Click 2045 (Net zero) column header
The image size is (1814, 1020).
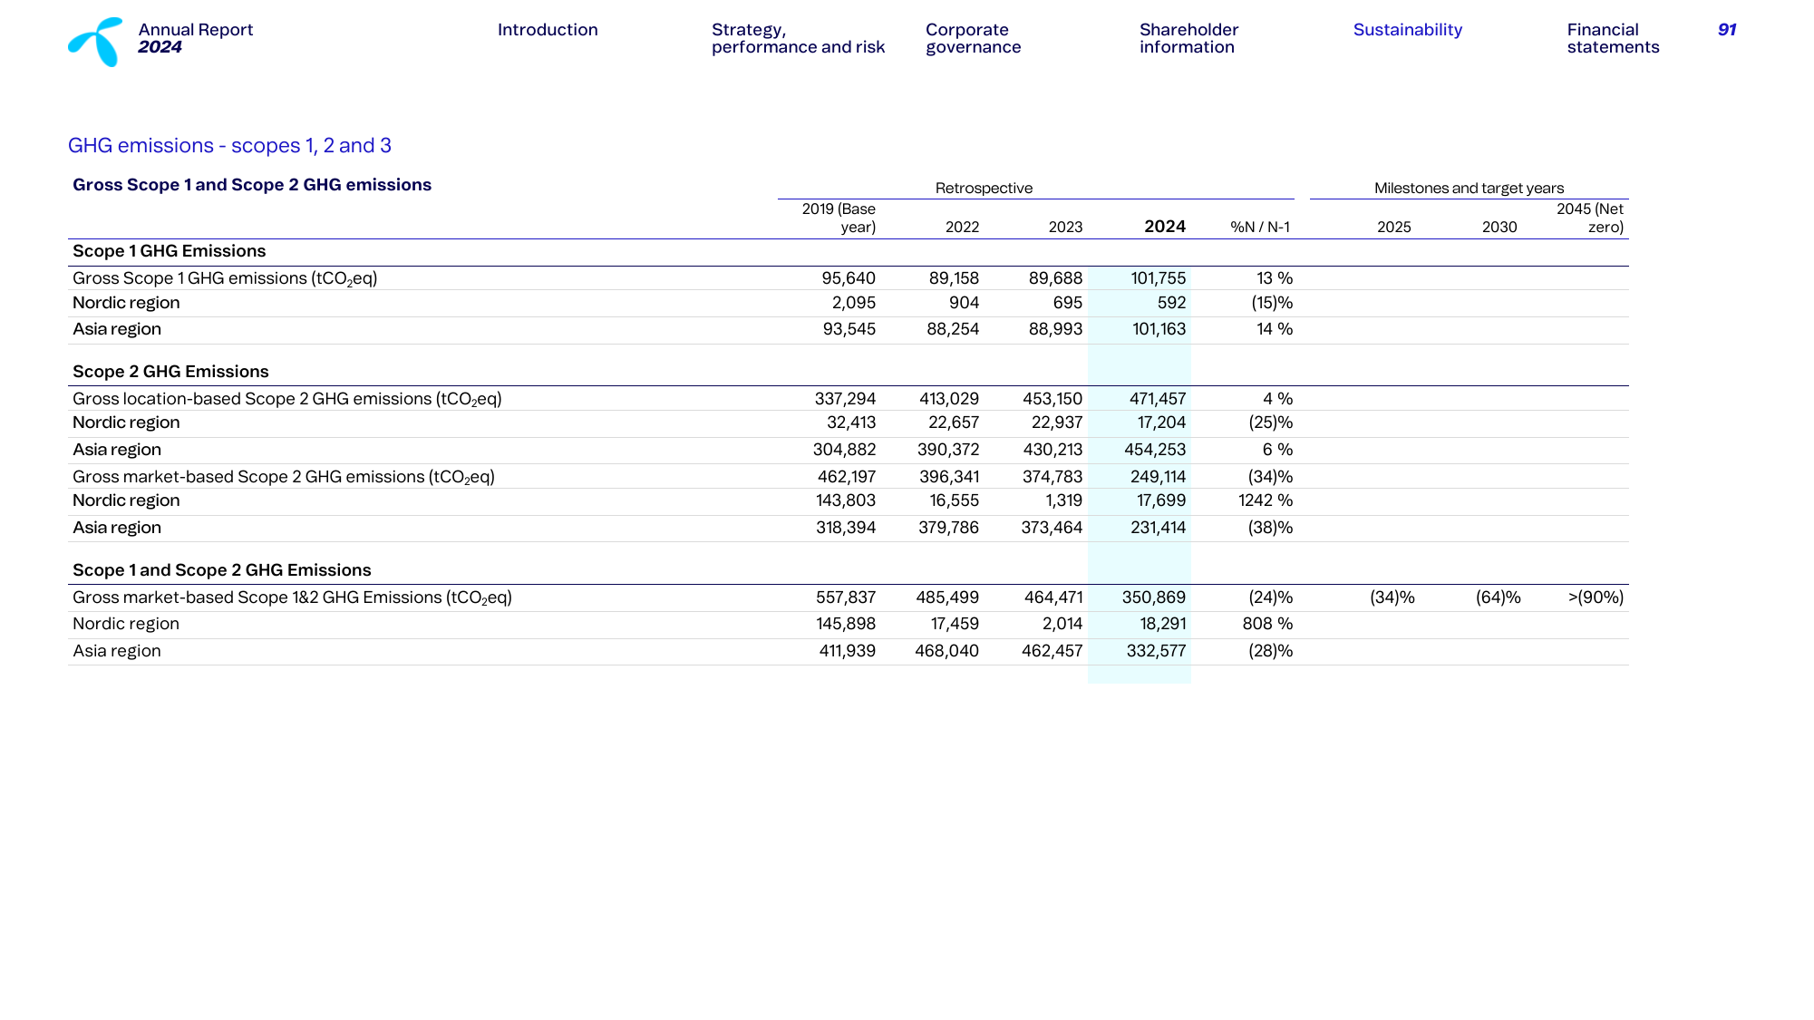[1590, 219]
